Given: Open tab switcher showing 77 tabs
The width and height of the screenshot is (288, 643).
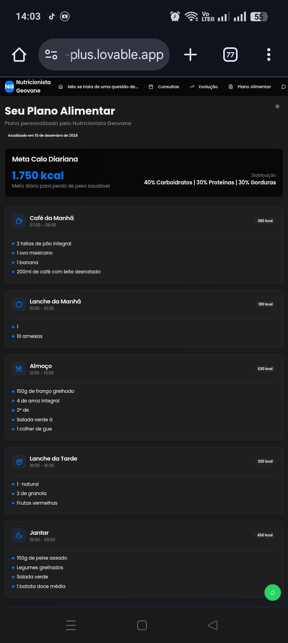Looking at the screenshot, I should pyautogui.click(x=230, y=55).
